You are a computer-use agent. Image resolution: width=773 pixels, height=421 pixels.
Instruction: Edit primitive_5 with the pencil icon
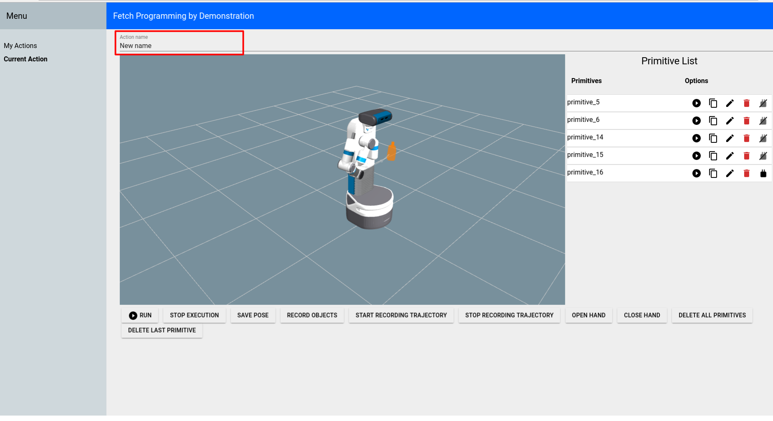[x=730, y=103]
